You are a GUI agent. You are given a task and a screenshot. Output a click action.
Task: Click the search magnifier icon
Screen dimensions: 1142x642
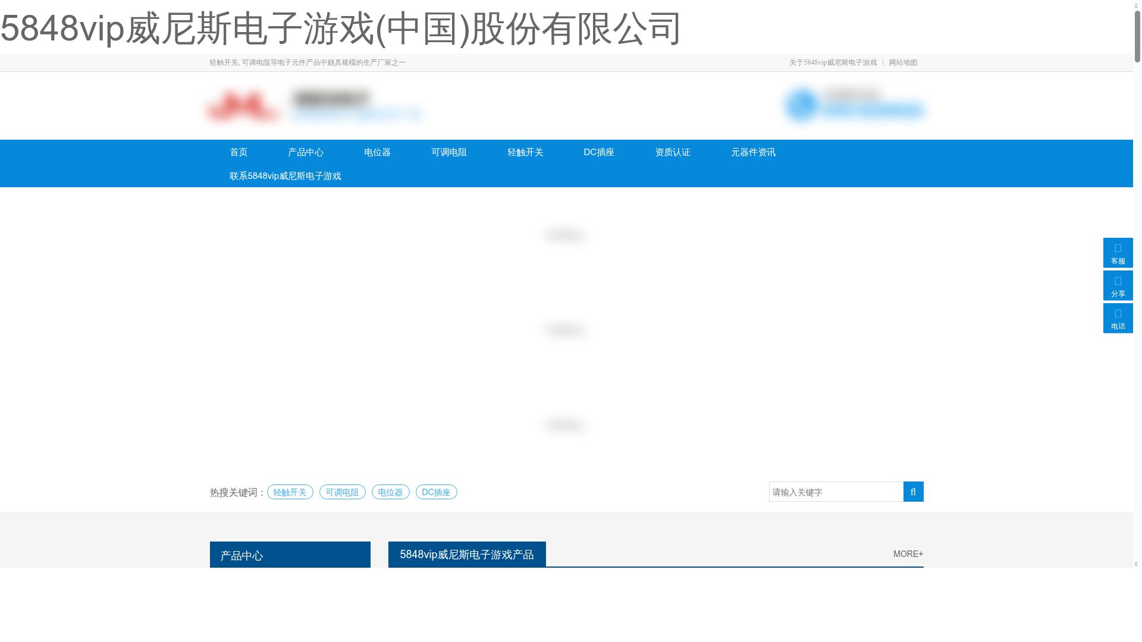coord(914,492)
